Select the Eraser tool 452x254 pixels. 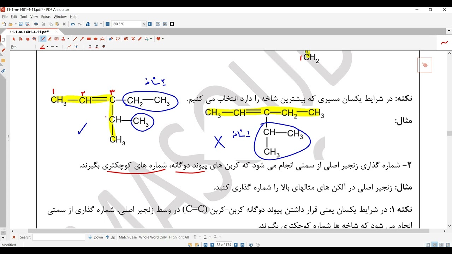pos(111,39)
